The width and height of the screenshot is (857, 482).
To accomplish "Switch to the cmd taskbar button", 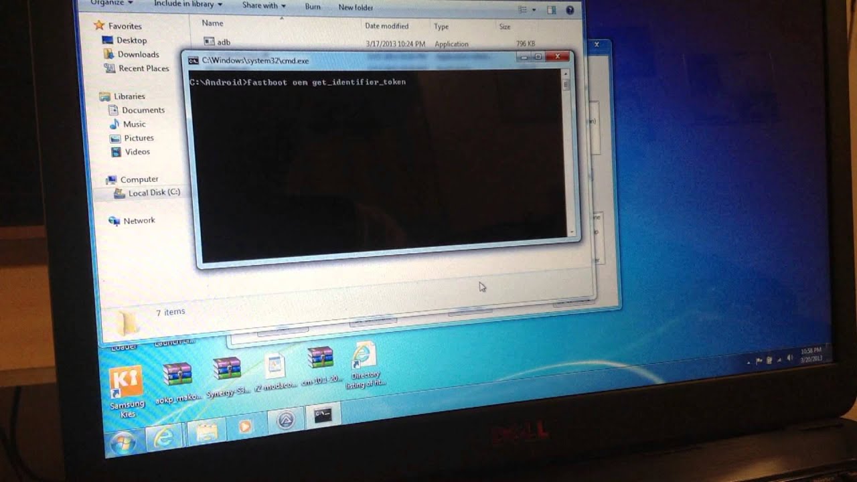I will 323,416.
